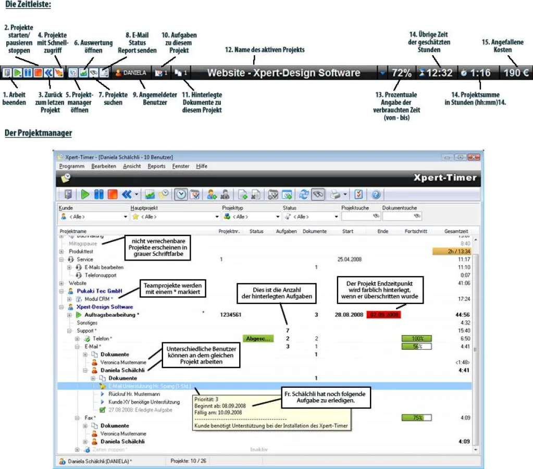Stop timing with the red stop button
The image size is (533, 469).
[x=112, y=194]
